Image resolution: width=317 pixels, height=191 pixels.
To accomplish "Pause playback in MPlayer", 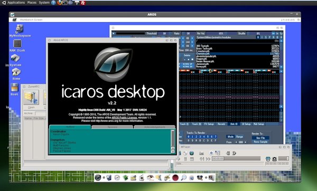I will pos(185,159).
